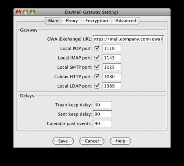Viewport: 184px width, 166px height.
Task: Disable the Local LDAP port checkbox
Action: coord(97,86)
